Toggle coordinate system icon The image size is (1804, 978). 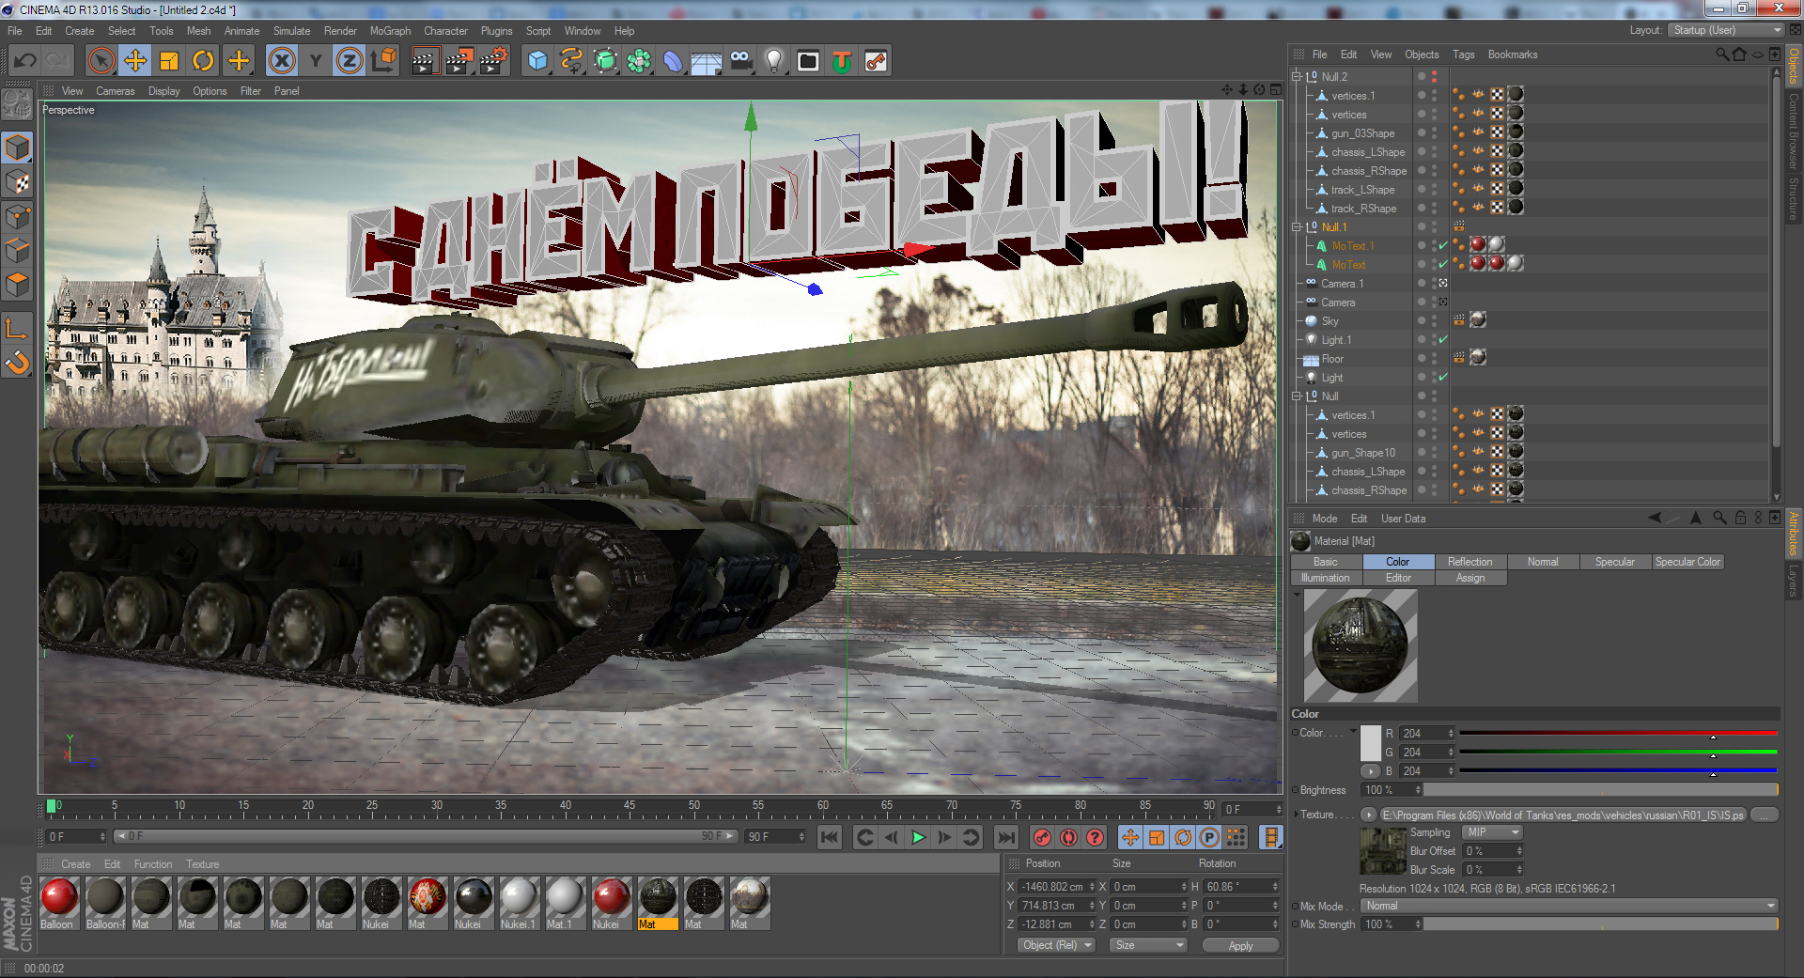pyautogui.click(x=383, y=61)
